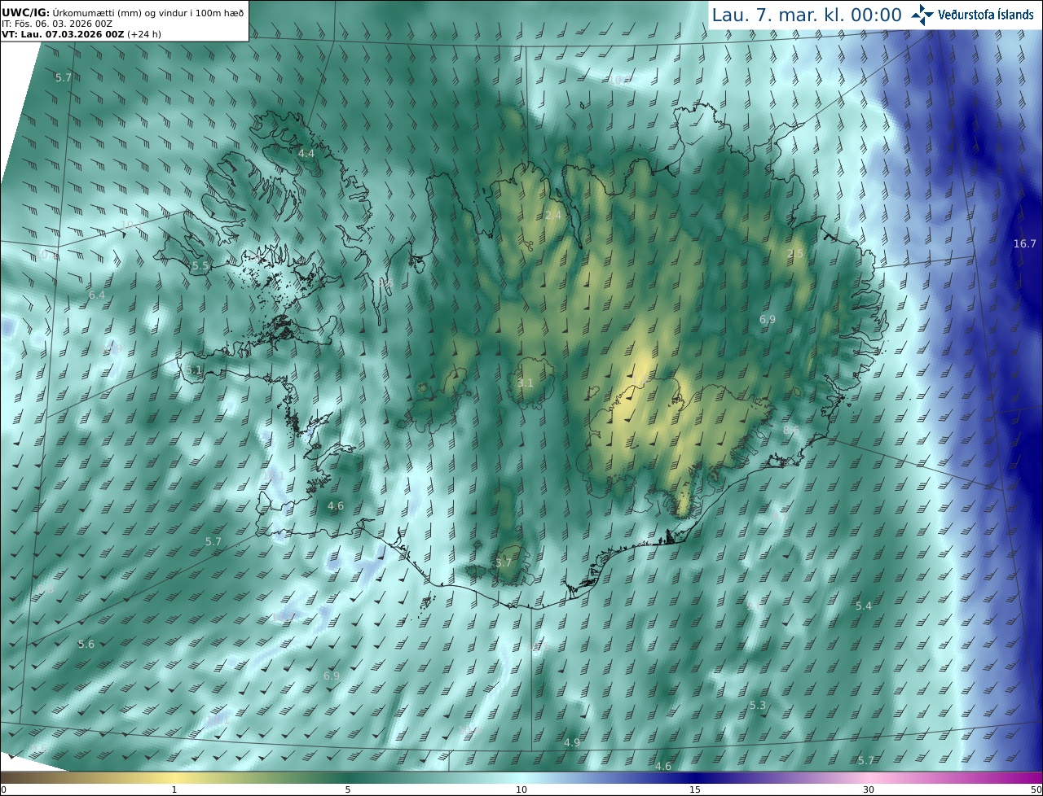1043x796 pixels.
Task: Click the yellow segment of the color bar
Action: pos(175,778)
